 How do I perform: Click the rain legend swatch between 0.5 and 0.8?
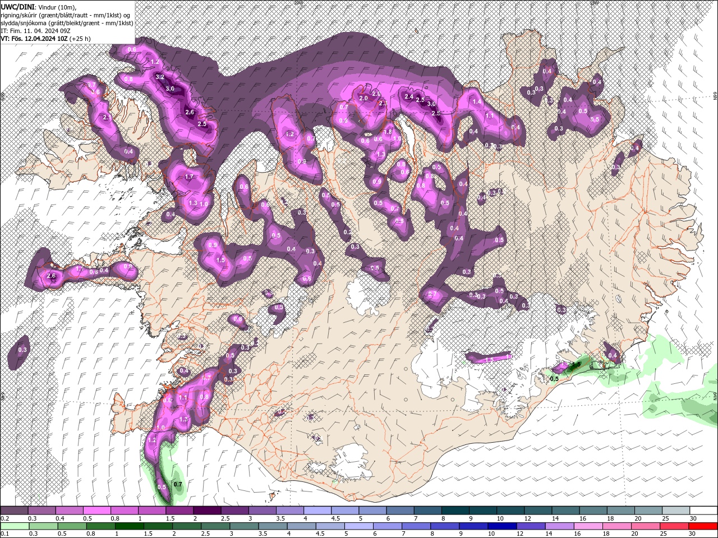click(72, 526)
